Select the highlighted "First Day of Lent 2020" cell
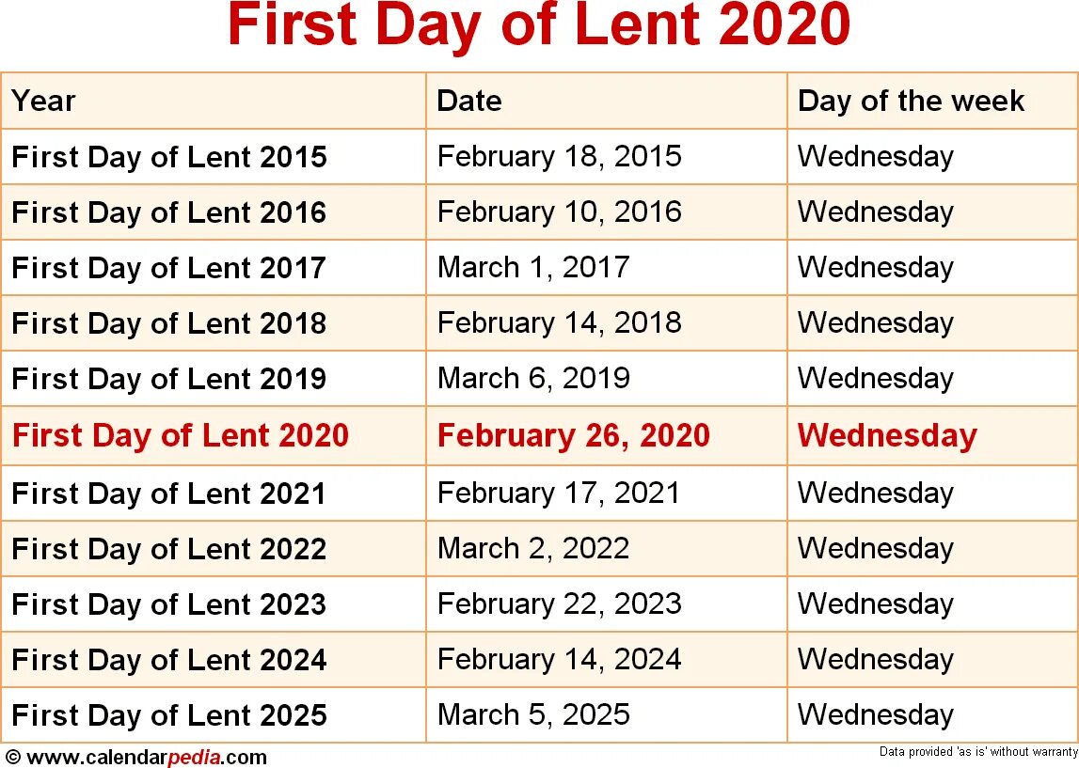Viewport: 1079px width, 768px height. click(x=181, y=435)
